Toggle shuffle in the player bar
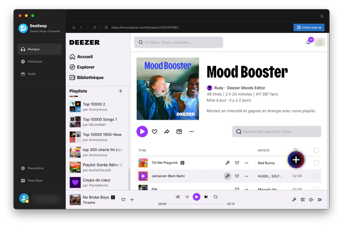 click(x=177, y=197)
